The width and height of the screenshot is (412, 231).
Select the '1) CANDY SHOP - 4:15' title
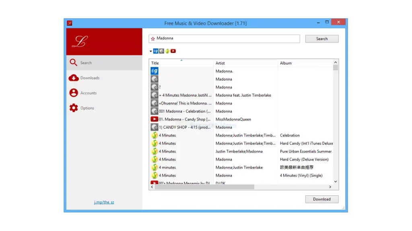coord(185,127)
